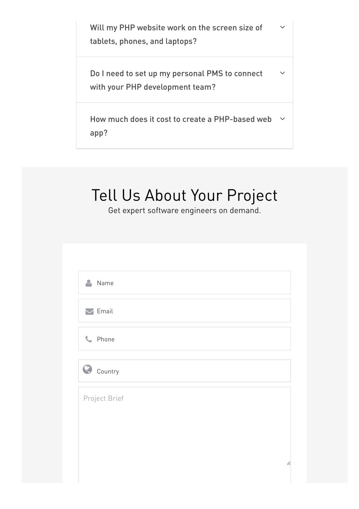Click inside the Project Brief text area
The image size is (359, 509).
[x=184, y=435]
